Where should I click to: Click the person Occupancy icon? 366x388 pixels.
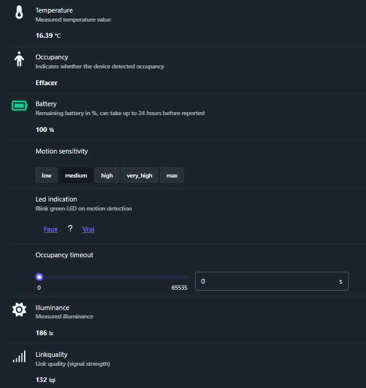pos(19,59)
